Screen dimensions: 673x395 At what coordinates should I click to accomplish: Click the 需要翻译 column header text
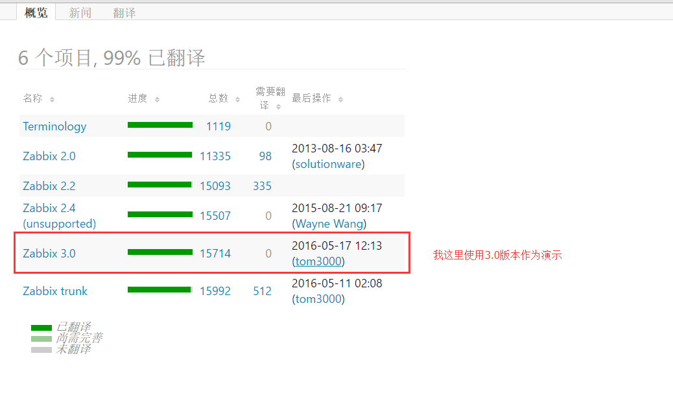[x=270, y=99]
